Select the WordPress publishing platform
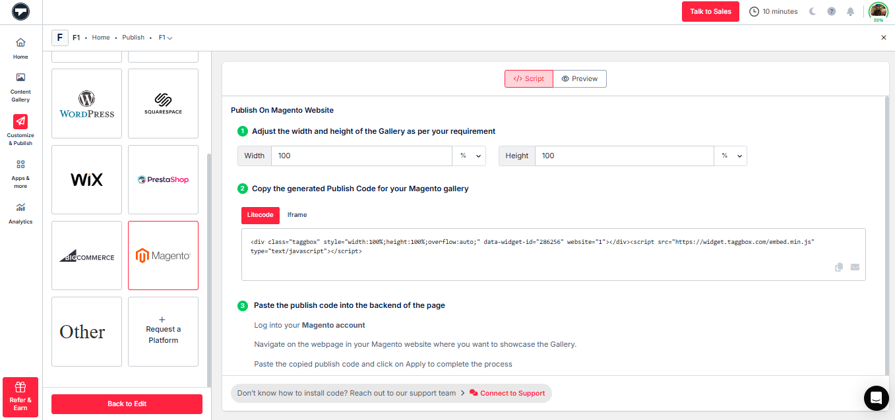Viewport: 895px width, 420px height. [86, 104]
